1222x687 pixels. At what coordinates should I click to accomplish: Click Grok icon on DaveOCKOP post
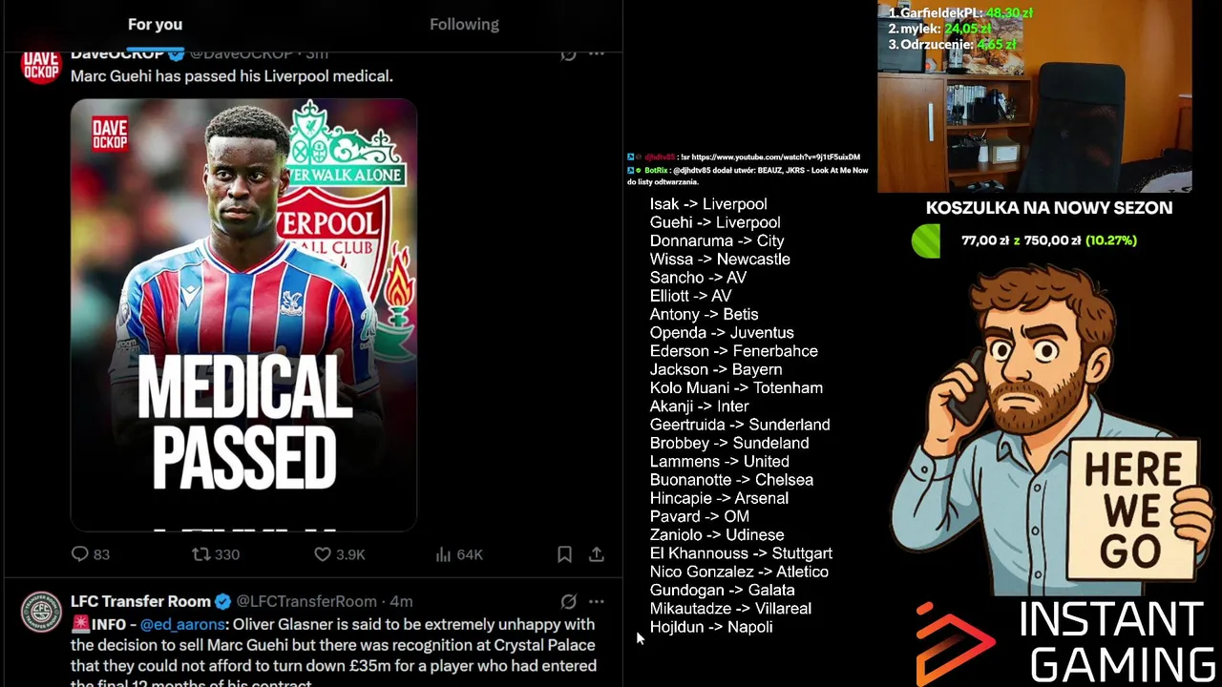[568, 54]
